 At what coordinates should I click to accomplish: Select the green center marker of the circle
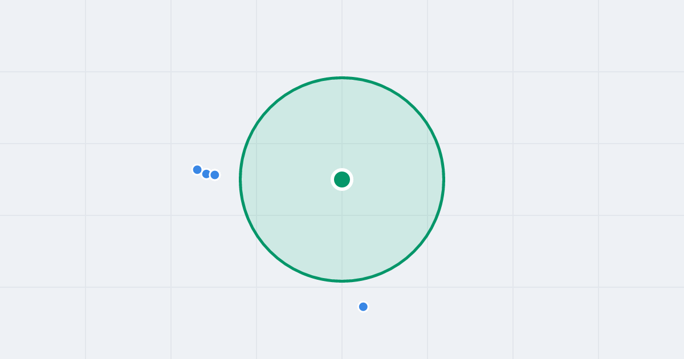pyautogui.click(x=342, y=179)
